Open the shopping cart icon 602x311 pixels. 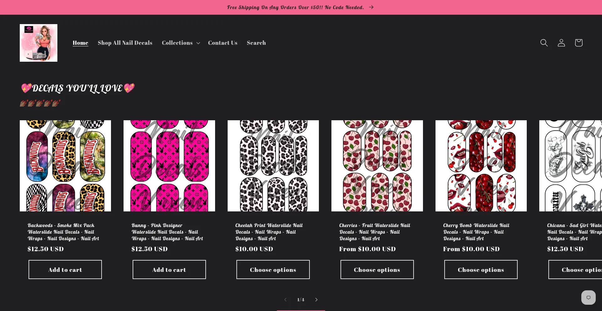pos(578,43)
